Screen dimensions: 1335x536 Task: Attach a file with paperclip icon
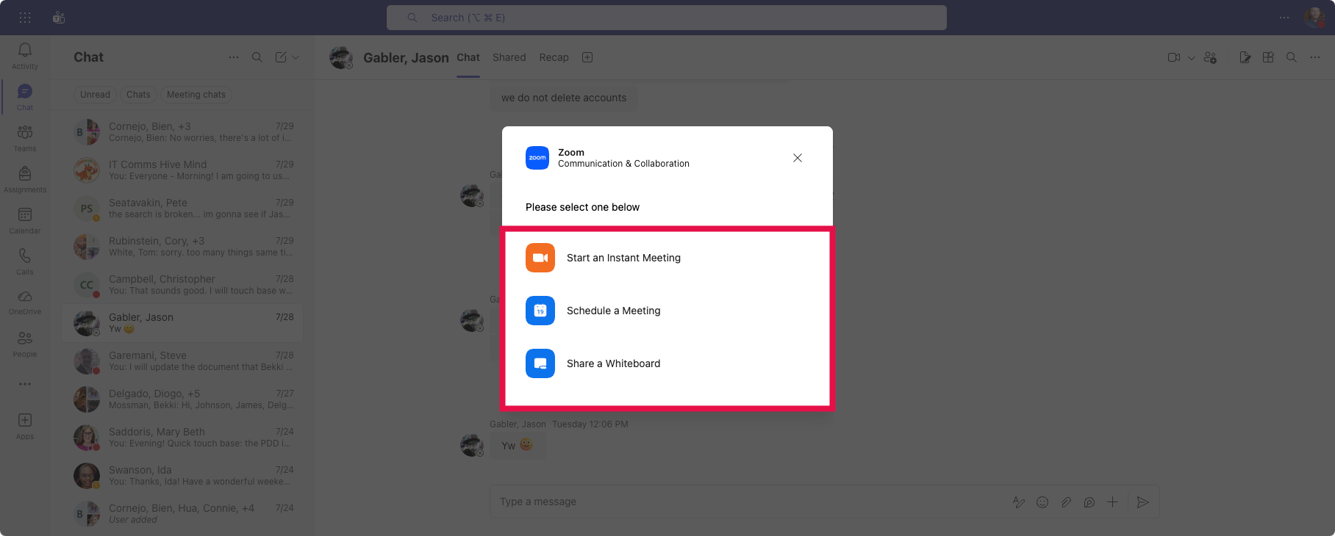(1066, 502)
